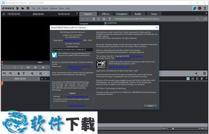Click the cut/split scissors tool
The height and width of the screenshot is (134, 209).
click(x=32, y=74)
